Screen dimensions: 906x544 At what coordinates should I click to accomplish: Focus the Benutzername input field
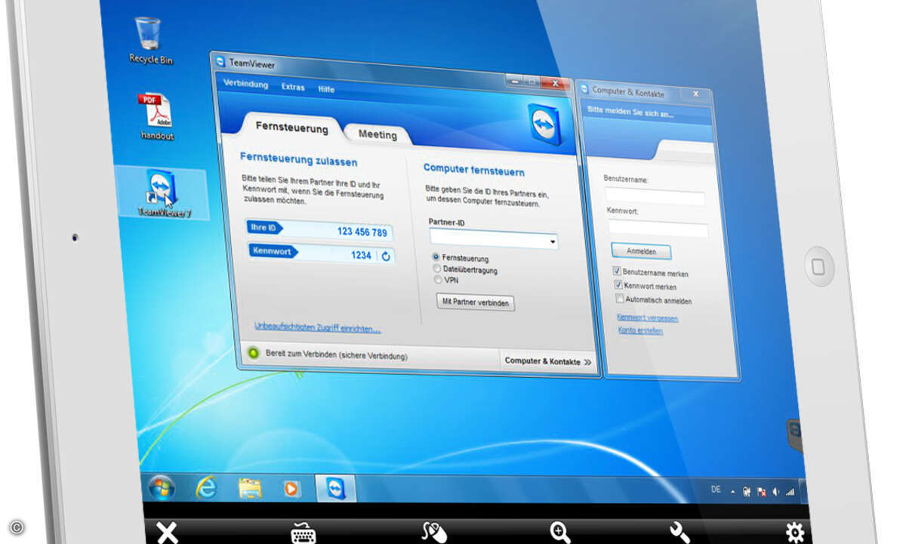(x=655, y=198)
